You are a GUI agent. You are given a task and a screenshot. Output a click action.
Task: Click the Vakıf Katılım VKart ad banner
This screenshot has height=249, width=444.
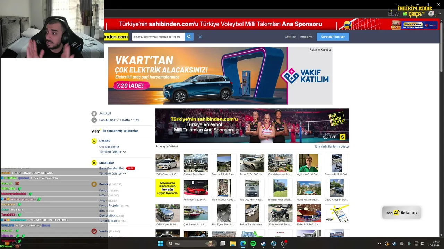tap(220, 76)
